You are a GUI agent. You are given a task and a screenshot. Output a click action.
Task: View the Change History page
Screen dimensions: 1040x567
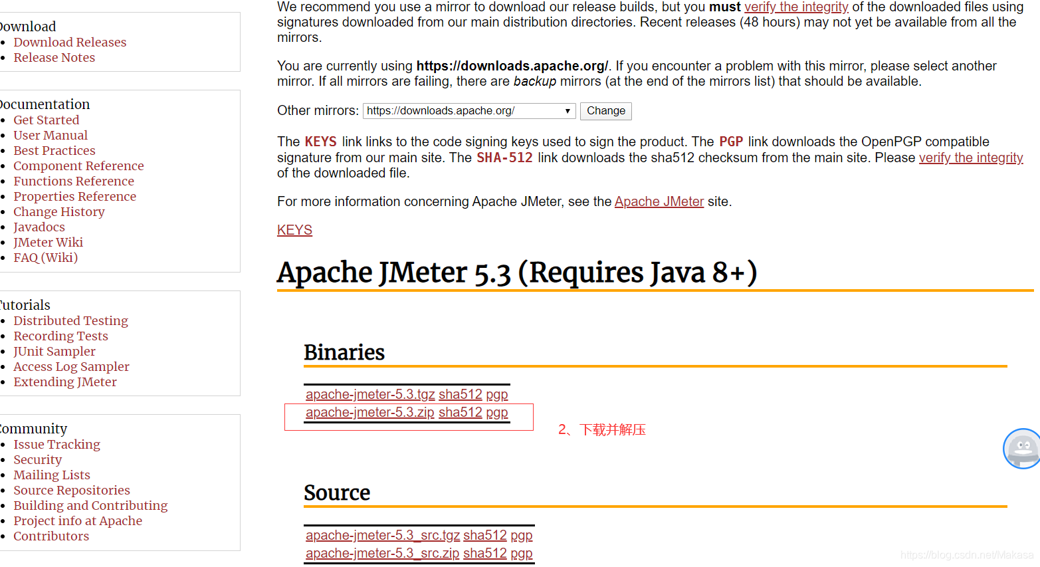tap(59, 211)
